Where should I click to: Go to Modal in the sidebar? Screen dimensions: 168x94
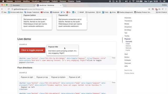pyautogui.click(x=127, y=24)
